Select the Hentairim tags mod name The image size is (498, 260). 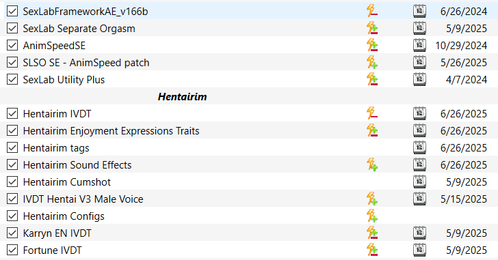click(56, 148)
